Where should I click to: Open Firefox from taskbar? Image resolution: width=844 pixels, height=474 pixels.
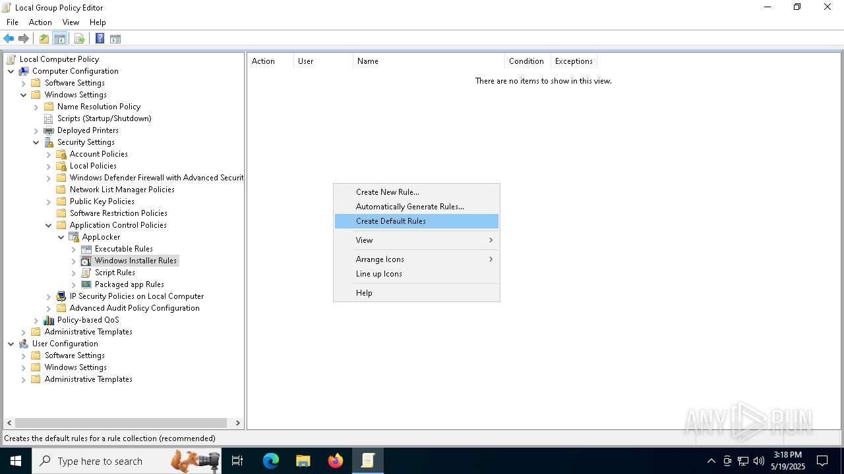pos(335,461)
